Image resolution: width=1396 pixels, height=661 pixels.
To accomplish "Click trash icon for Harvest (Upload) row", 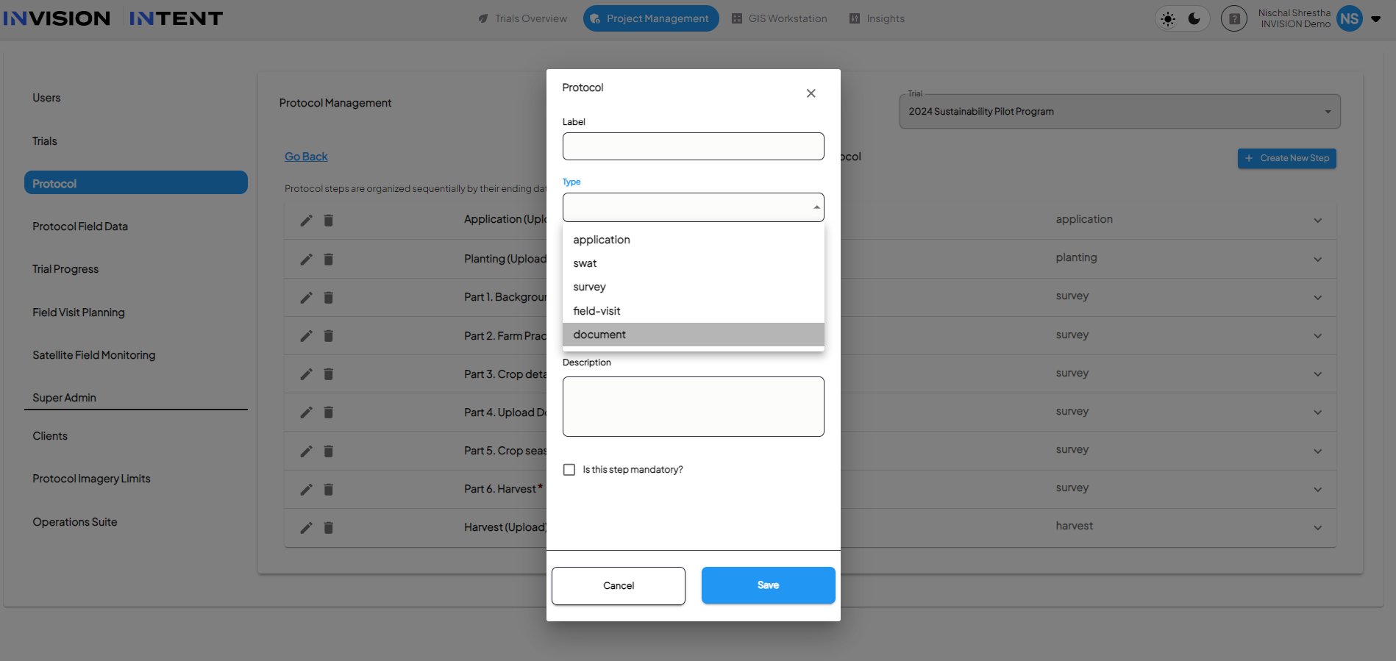I will (x=329, y=527).
